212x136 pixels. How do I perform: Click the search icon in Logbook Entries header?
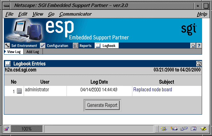199,64
